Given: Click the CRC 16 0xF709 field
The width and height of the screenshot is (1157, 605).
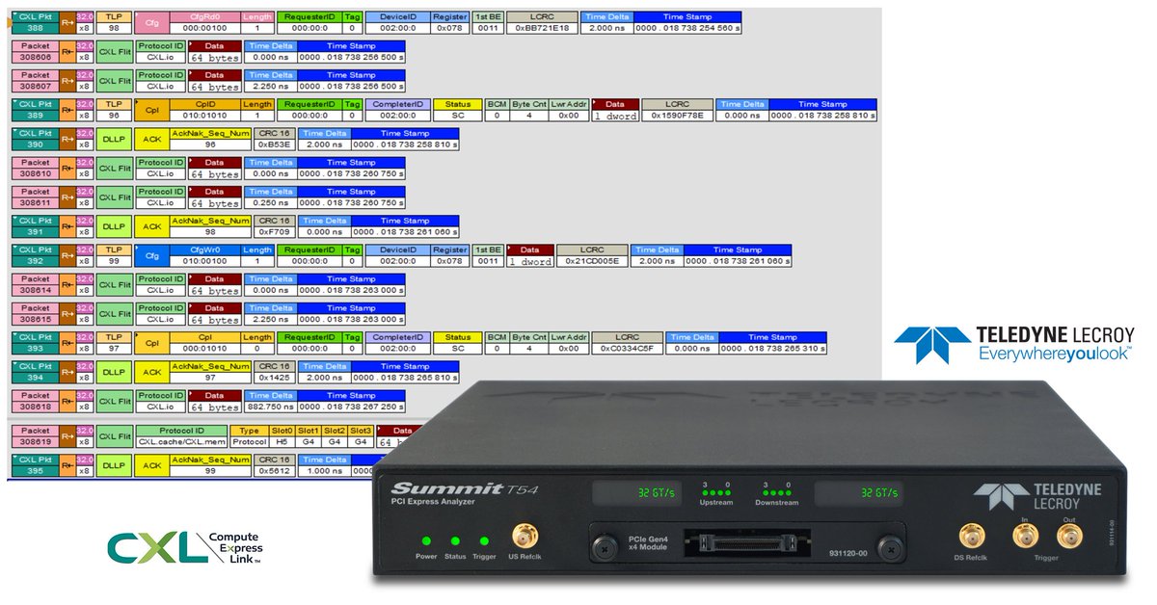Looking at the screenshot, I should point(275,226).
